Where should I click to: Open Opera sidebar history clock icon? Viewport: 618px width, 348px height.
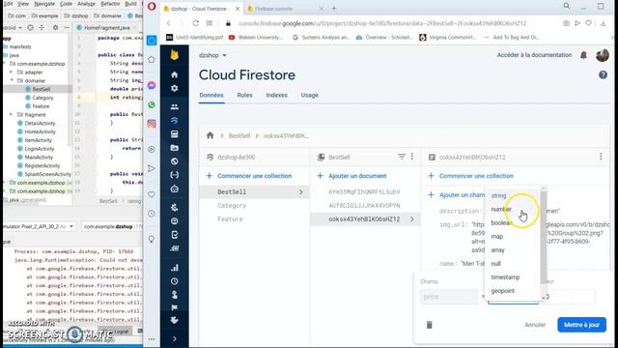click(152, 214)
